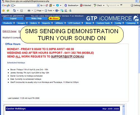Open the iNews menu

[x=90, y=23]
